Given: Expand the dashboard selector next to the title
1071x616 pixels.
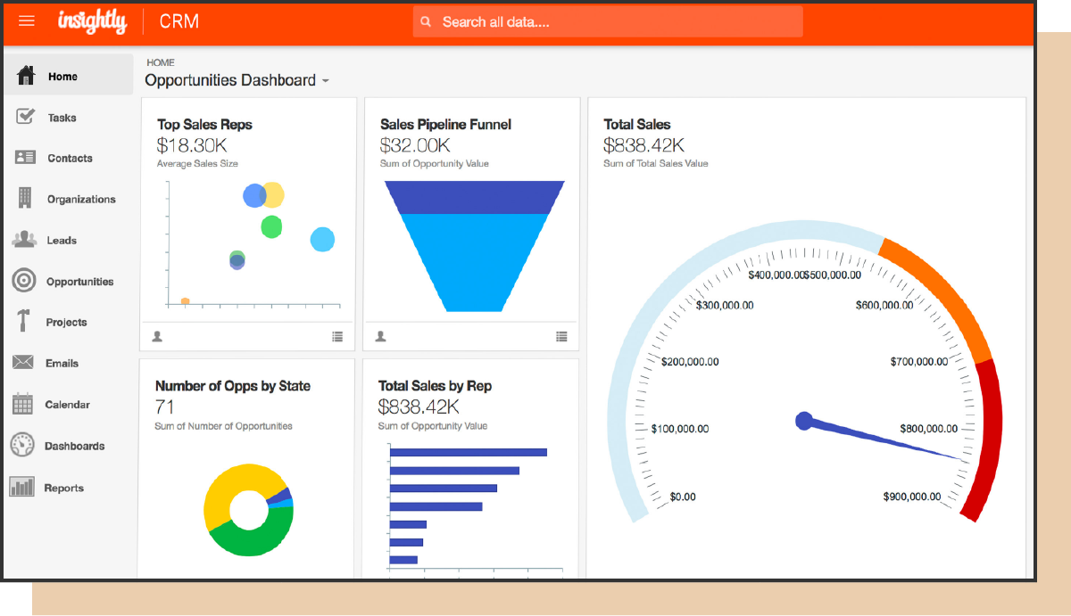Looking at the screenshot, I should pos(324,80).
